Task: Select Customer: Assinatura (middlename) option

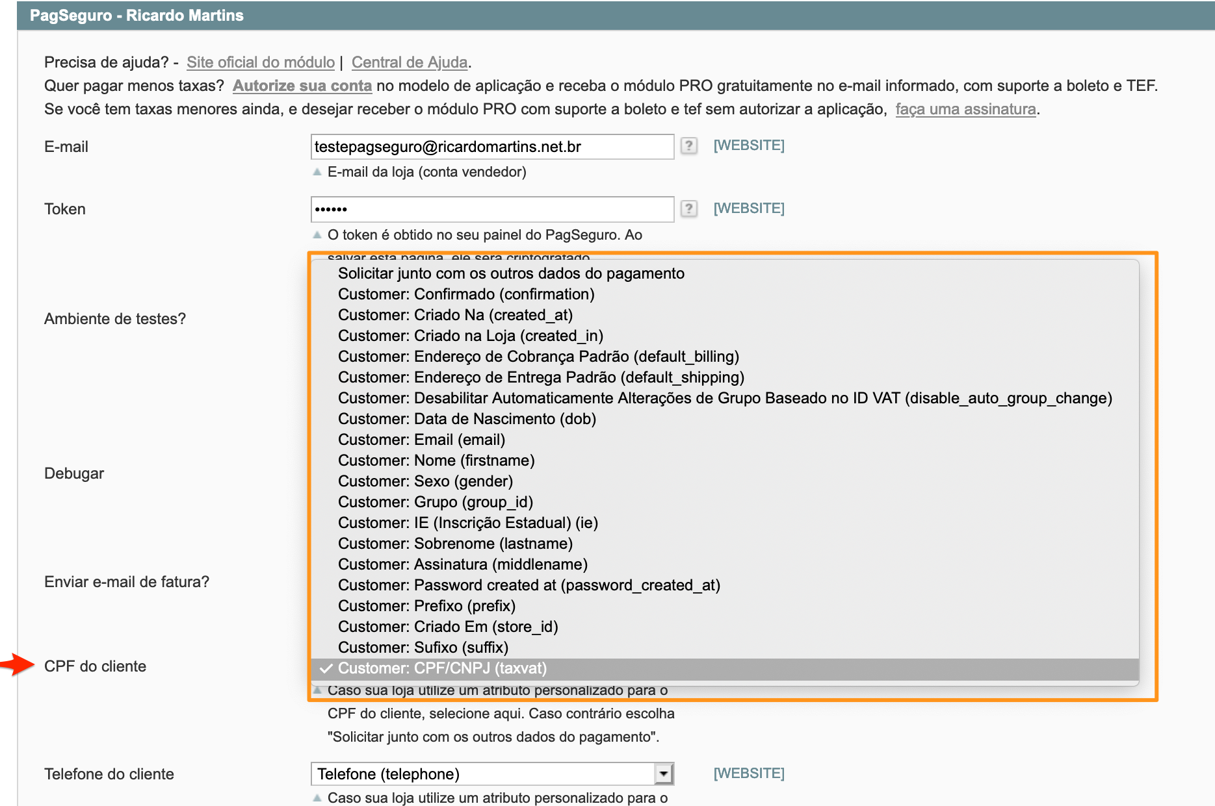Action: 725,564
